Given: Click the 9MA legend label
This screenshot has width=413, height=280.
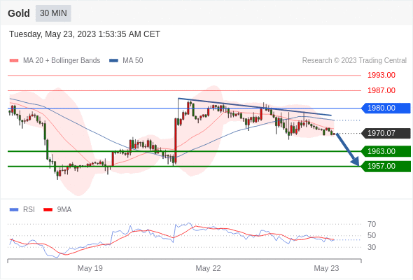Looking at the screenshot, I should click(x=64, y=210).
